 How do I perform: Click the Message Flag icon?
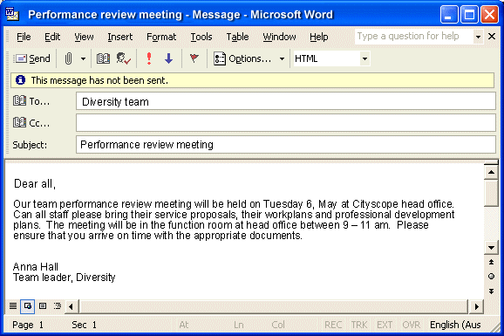tap(194, 58)
